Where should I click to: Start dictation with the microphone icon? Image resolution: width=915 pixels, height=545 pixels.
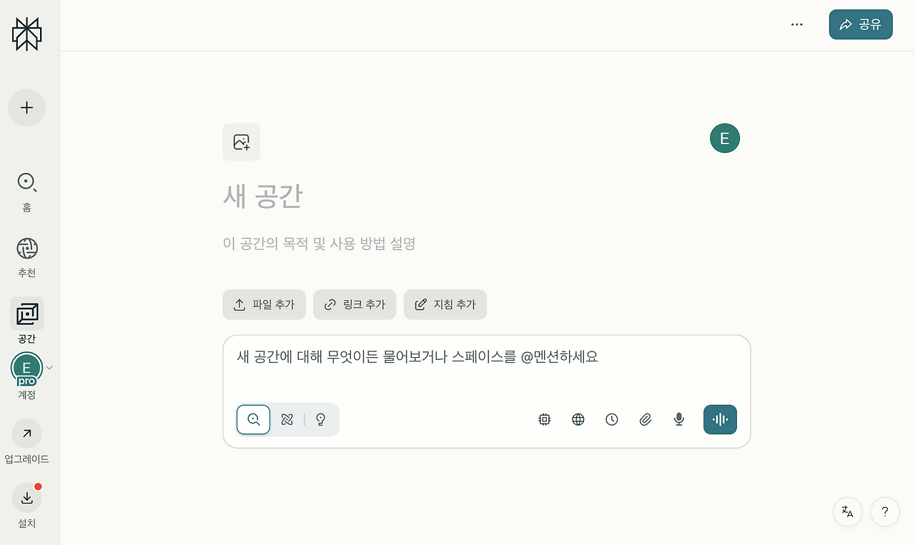[x=678, y=419]
